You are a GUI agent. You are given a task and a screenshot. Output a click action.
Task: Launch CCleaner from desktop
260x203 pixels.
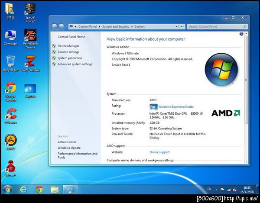point(11,116)
